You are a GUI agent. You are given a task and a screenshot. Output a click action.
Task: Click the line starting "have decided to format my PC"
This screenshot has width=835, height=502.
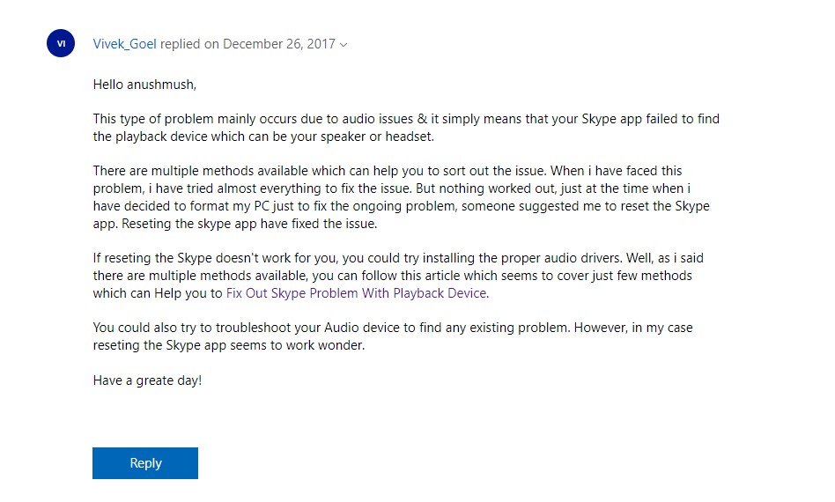(401, 206)
